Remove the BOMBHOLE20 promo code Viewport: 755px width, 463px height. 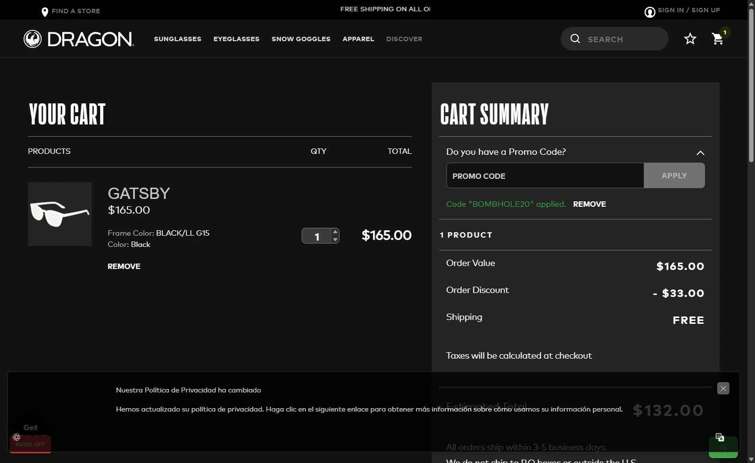[x=589, y=204]
